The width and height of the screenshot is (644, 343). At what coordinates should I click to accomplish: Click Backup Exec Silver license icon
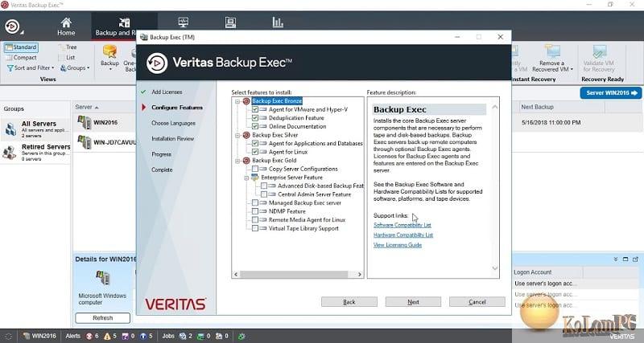(x=246, y=135)
